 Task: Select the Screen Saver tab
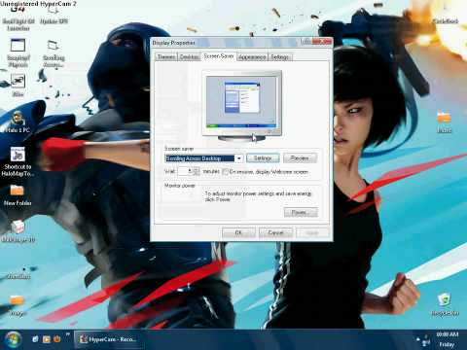click(x=219, y=56)
